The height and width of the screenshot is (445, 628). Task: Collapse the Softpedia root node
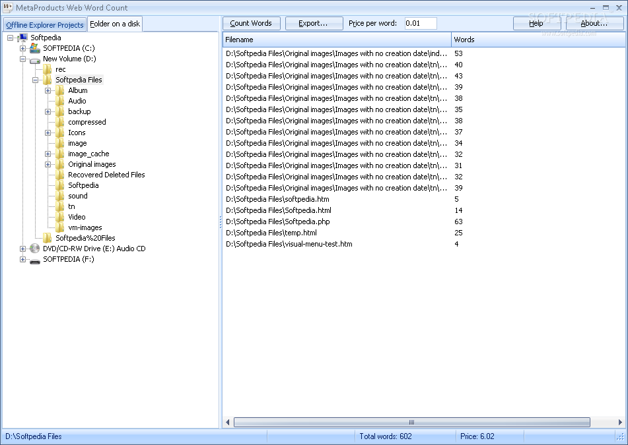11,38
